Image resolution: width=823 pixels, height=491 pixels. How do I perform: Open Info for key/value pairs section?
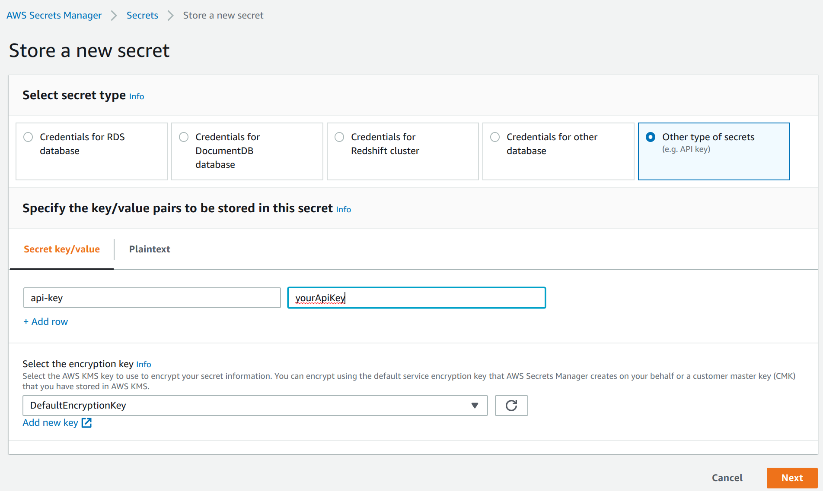pyautogui.click(x=343, y=210)
